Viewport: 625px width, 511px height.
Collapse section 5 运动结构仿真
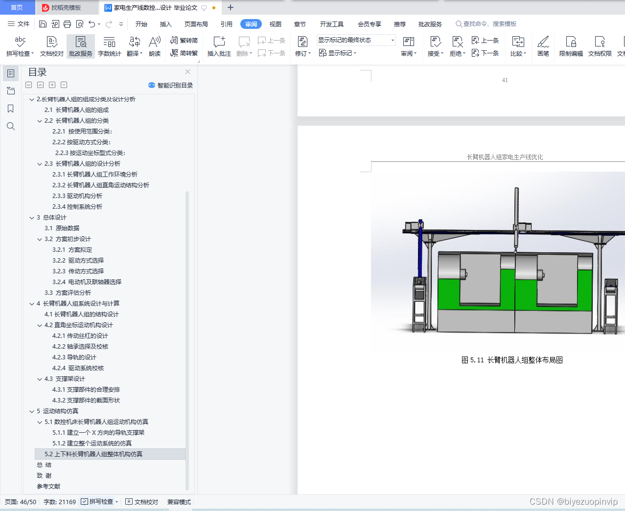32,411
